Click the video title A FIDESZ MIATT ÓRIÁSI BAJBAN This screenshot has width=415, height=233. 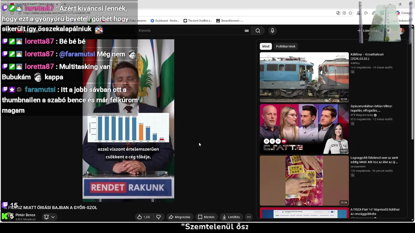[x=51, y=208]
